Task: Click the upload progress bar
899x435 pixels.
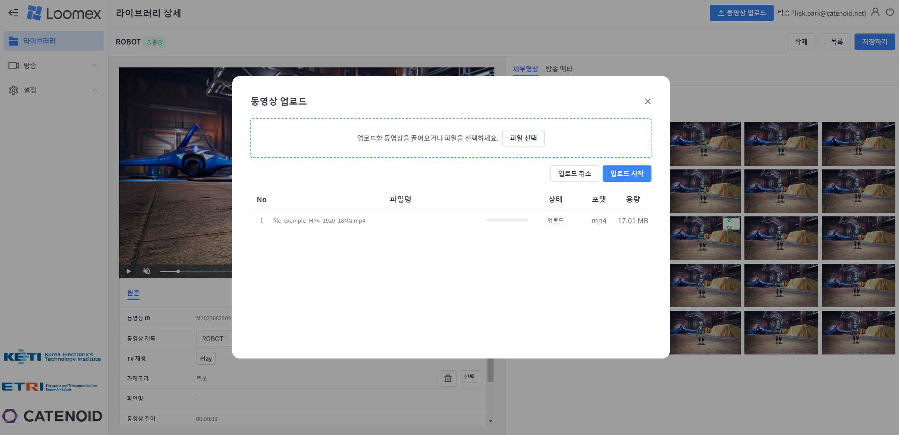Action: coord(507,220)
